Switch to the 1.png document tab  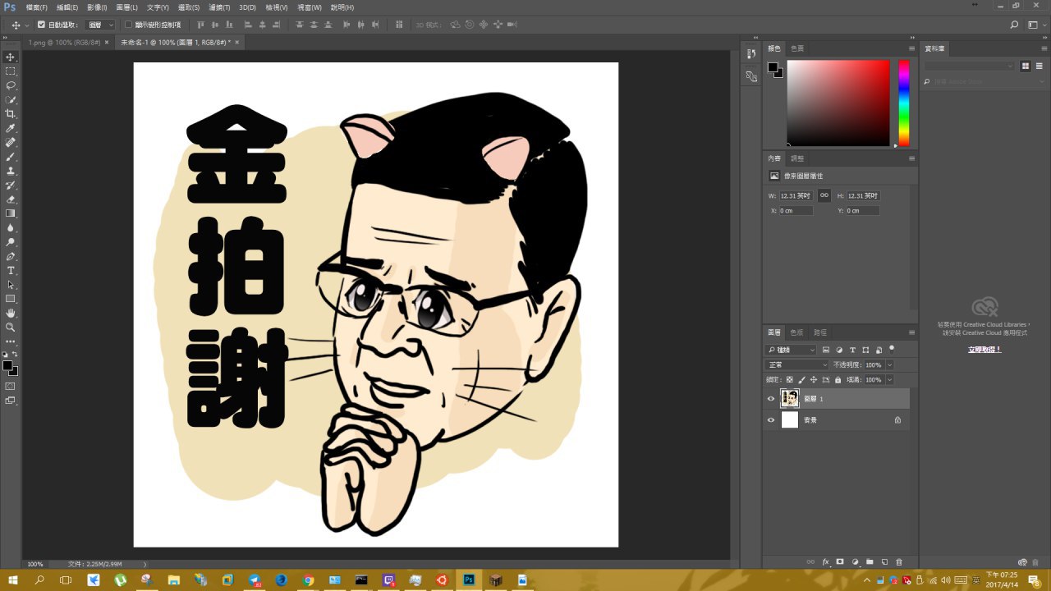pos(64,42)
